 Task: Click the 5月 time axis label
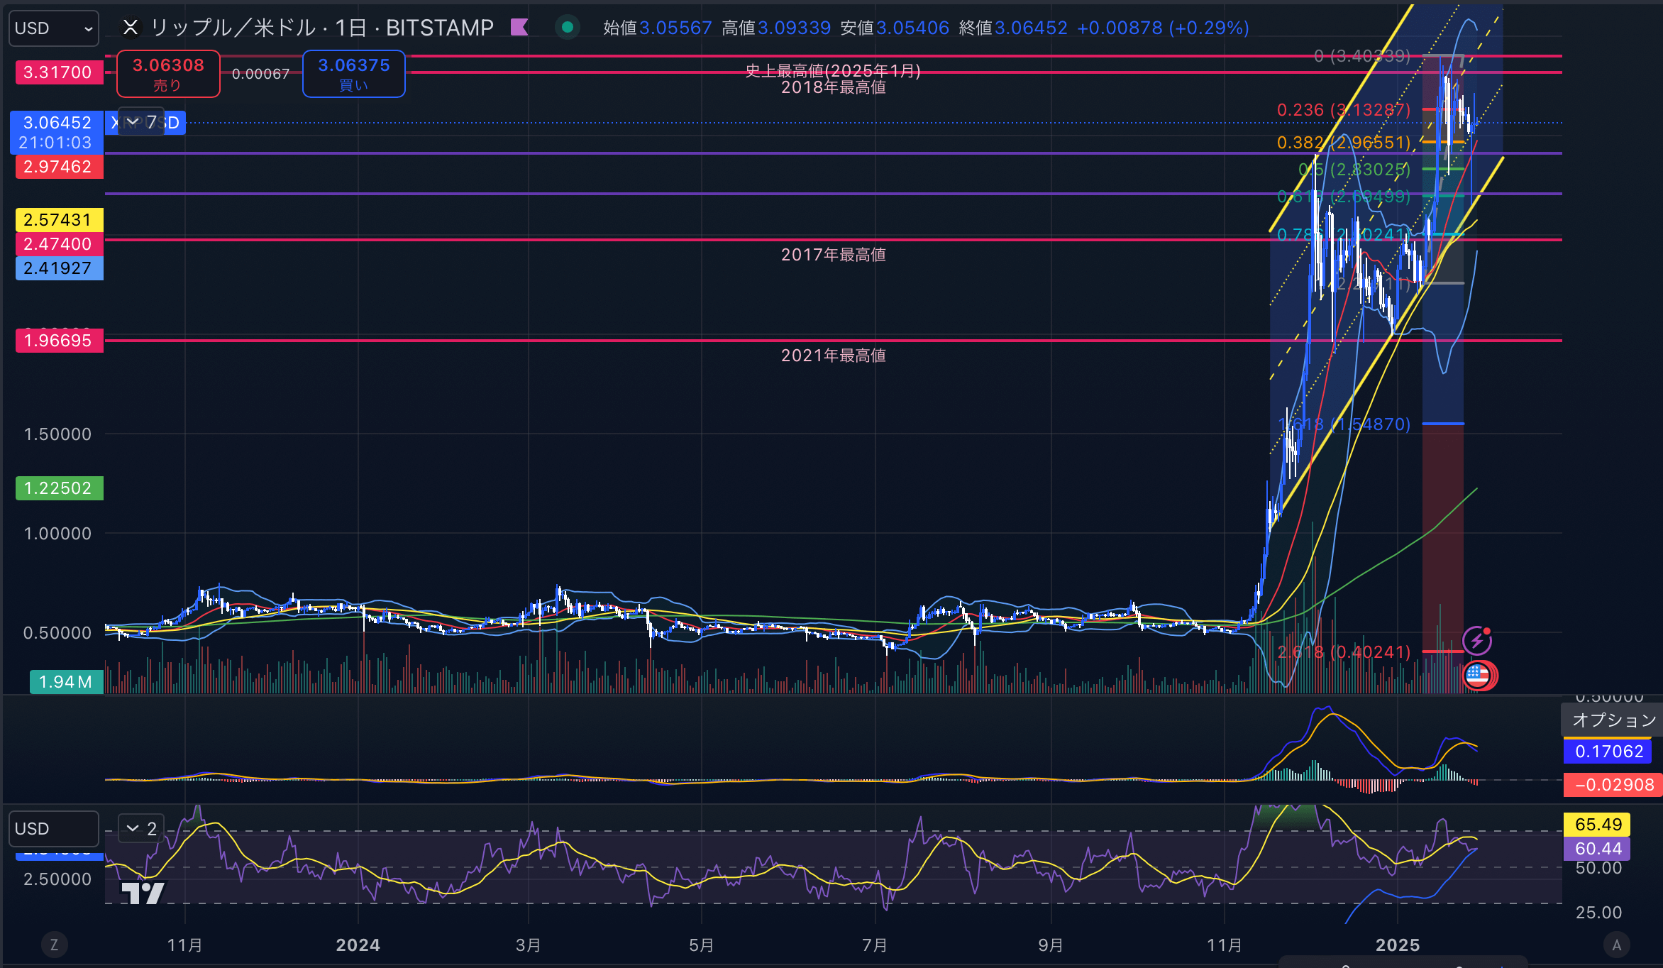(702, 945)
